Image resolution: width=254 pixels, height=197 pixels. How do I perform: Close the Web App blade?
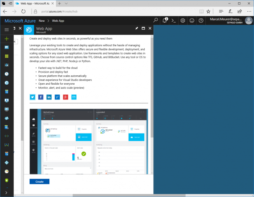click(150, 28)
